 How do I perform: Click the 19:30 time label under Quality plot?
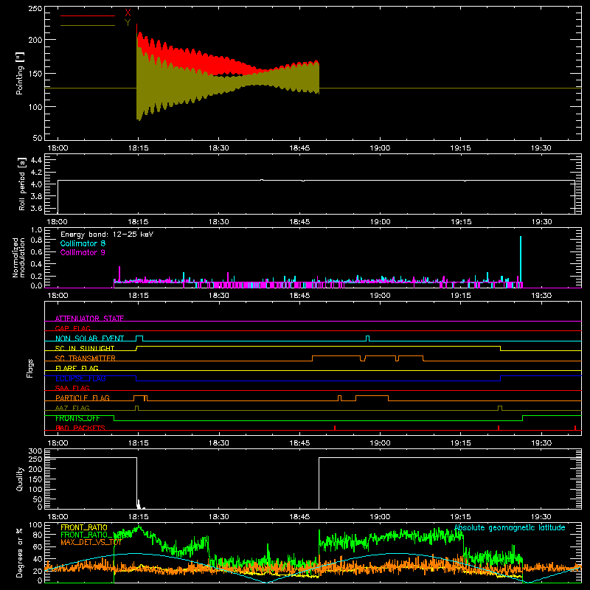pos(541,517)
